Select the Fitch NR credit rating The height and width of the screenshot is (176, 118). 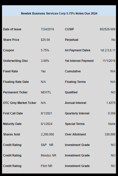(47, 166)
